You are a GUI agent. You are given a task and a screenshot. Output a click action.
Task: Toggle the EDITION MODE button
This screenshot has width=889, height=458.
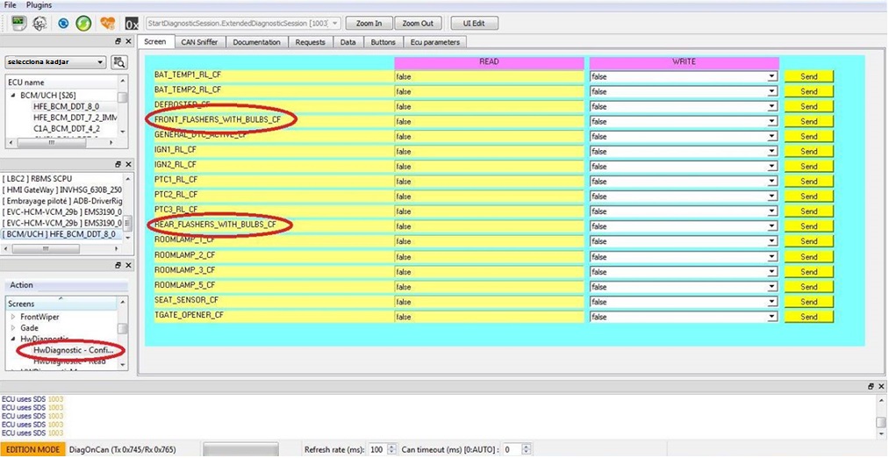(x=32, y=449)
